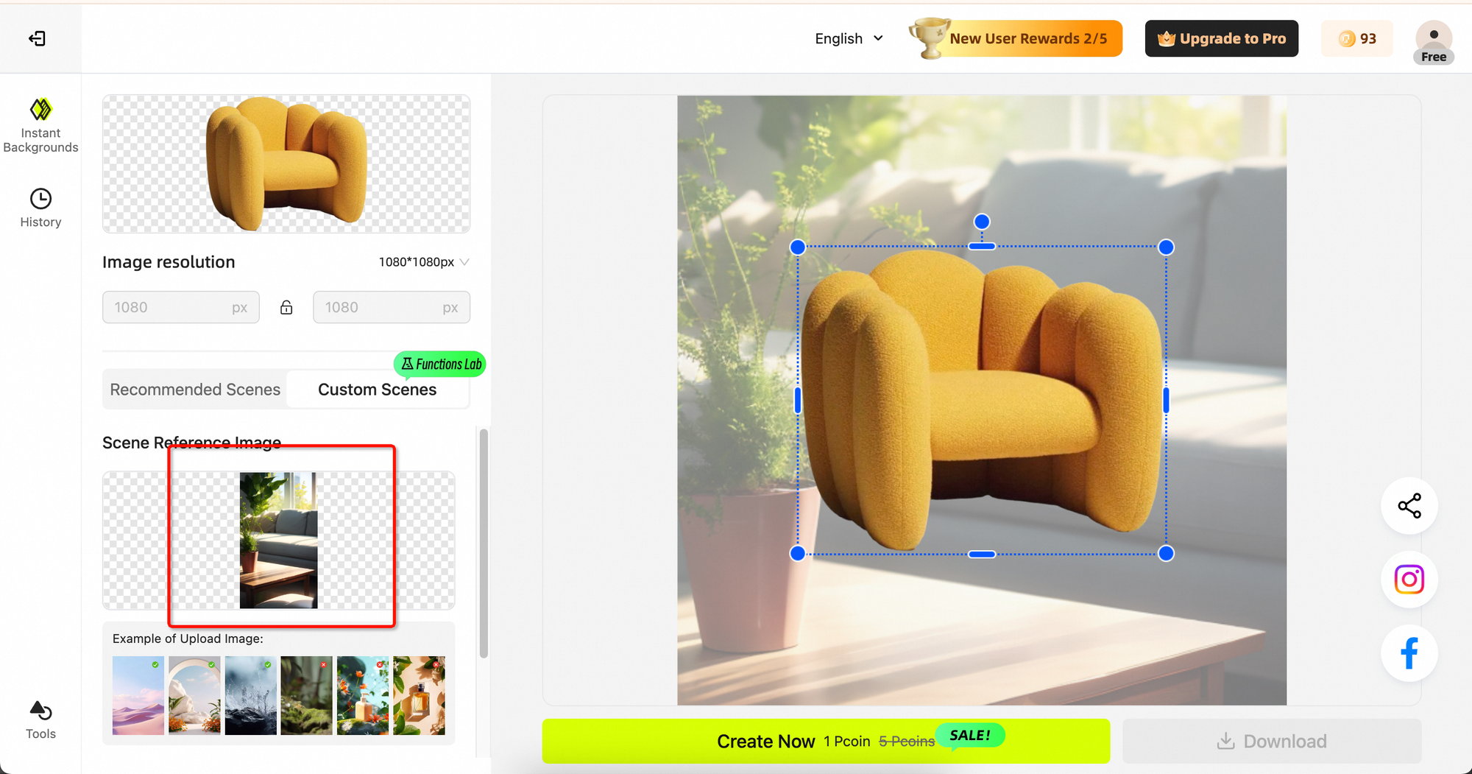1472x774 pixels.
Task: Click the scene reference image thumbnail
Action: pyautogui.click(x=278, y=541)
